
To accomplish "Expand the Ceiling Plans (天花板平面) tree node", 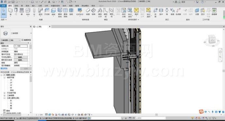I will coord(5,93).
